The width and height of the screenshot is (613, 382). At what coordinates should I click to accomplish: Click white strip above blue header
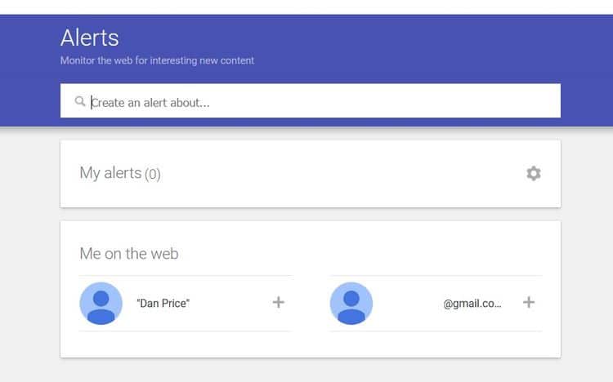tap(306, 7)
